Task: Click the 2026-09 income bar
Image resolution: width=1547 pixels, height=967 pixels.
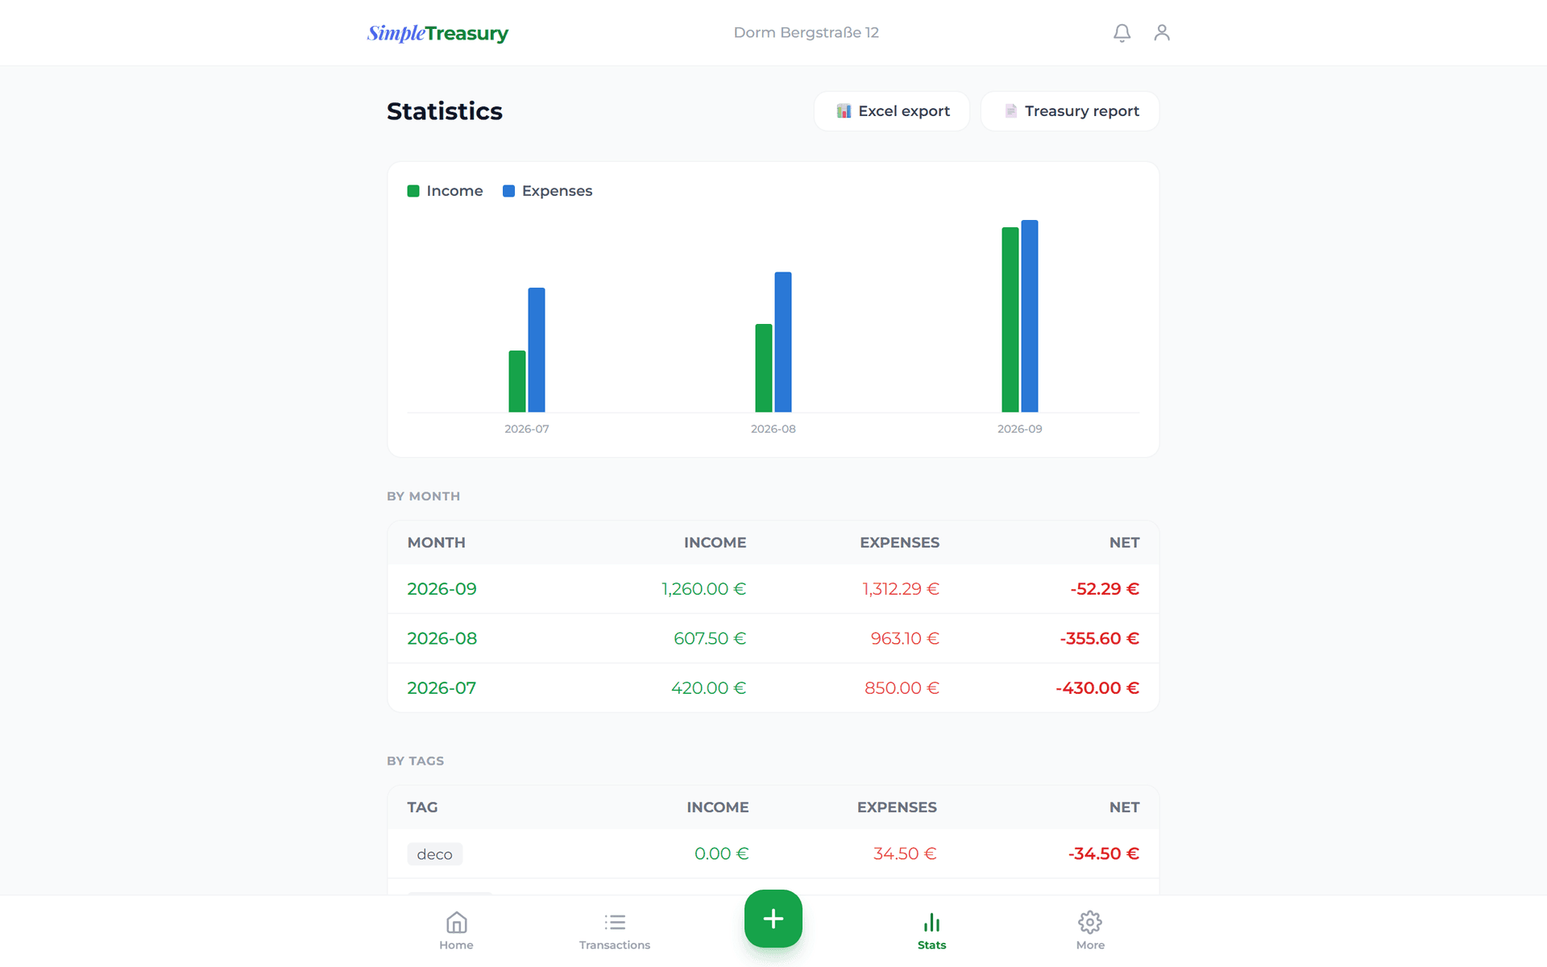Action: point(1010,319)
